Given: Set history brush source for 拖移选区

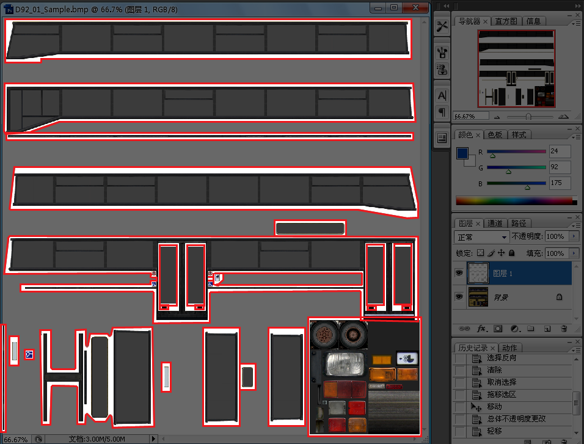Looking at the screenshot, I should tap(460, 395).
